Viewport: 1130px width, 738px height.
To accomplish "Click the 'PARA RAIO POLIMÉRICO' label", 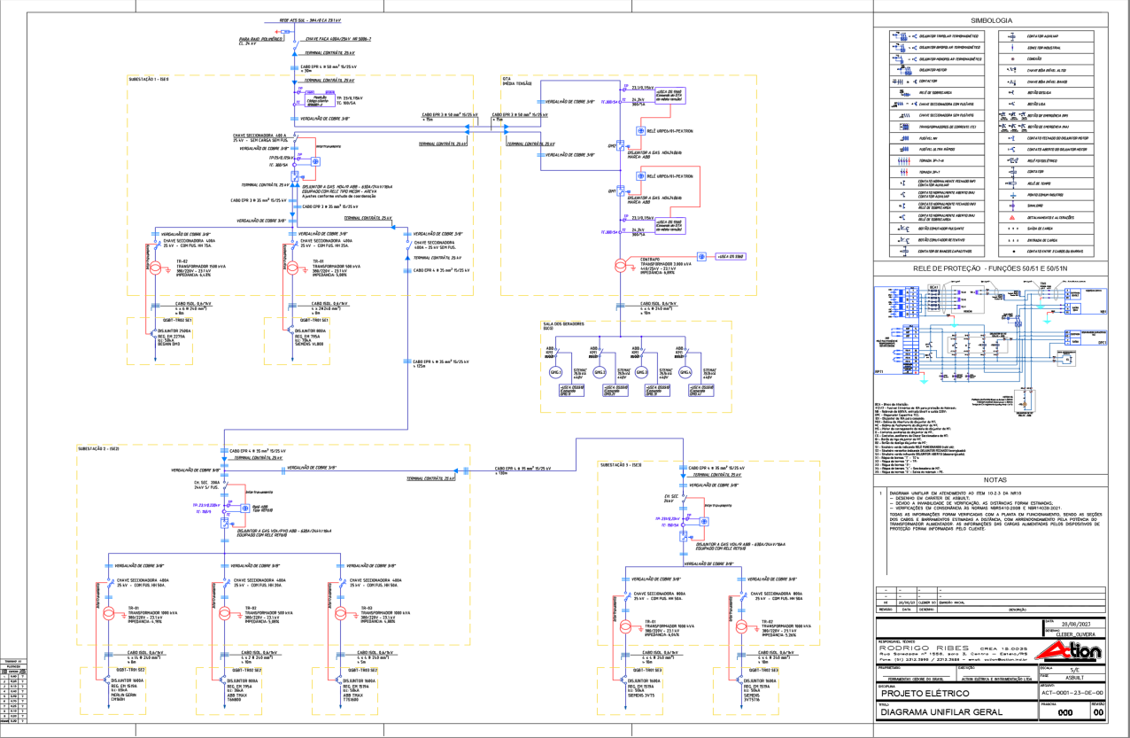I will (260, 39).
